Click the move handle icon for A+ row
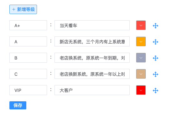The image size is (187, 115). tap(155, 26)
